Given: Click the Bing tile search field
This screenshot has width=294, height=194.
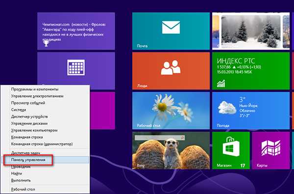Looking at the screenshot, I should (160, 138).
